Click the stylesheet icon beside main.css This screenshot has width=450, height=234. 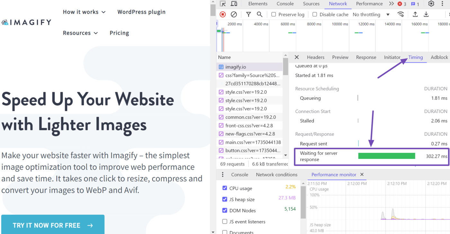(x=221, y=142)
